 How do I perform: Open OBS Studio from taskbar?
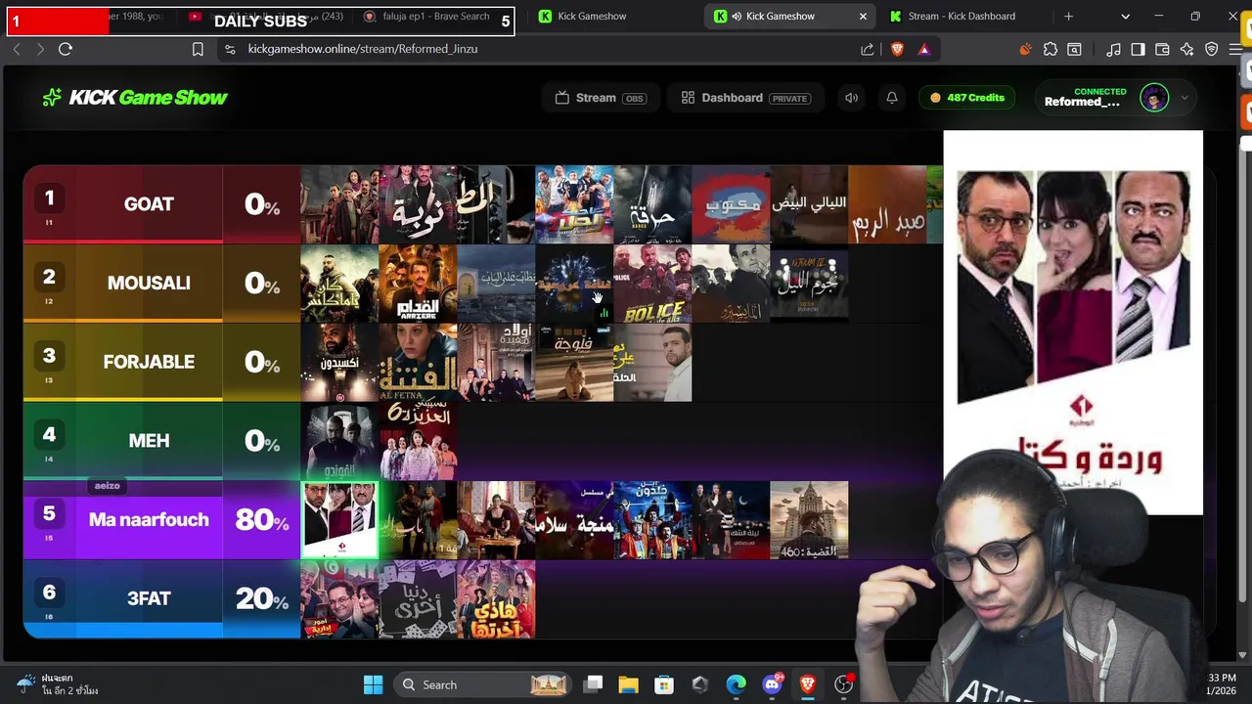pyautogui.click(x=843, y=684)
